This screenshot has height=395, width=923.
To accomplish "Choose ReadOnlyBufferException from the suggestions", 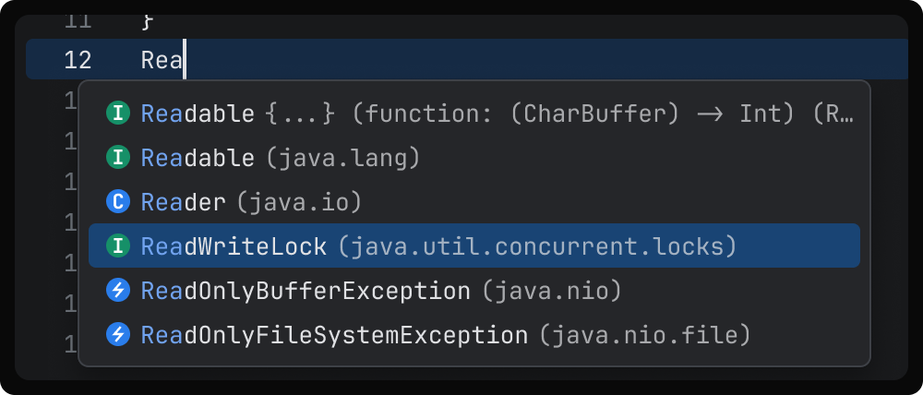I will tap(306, 291).
